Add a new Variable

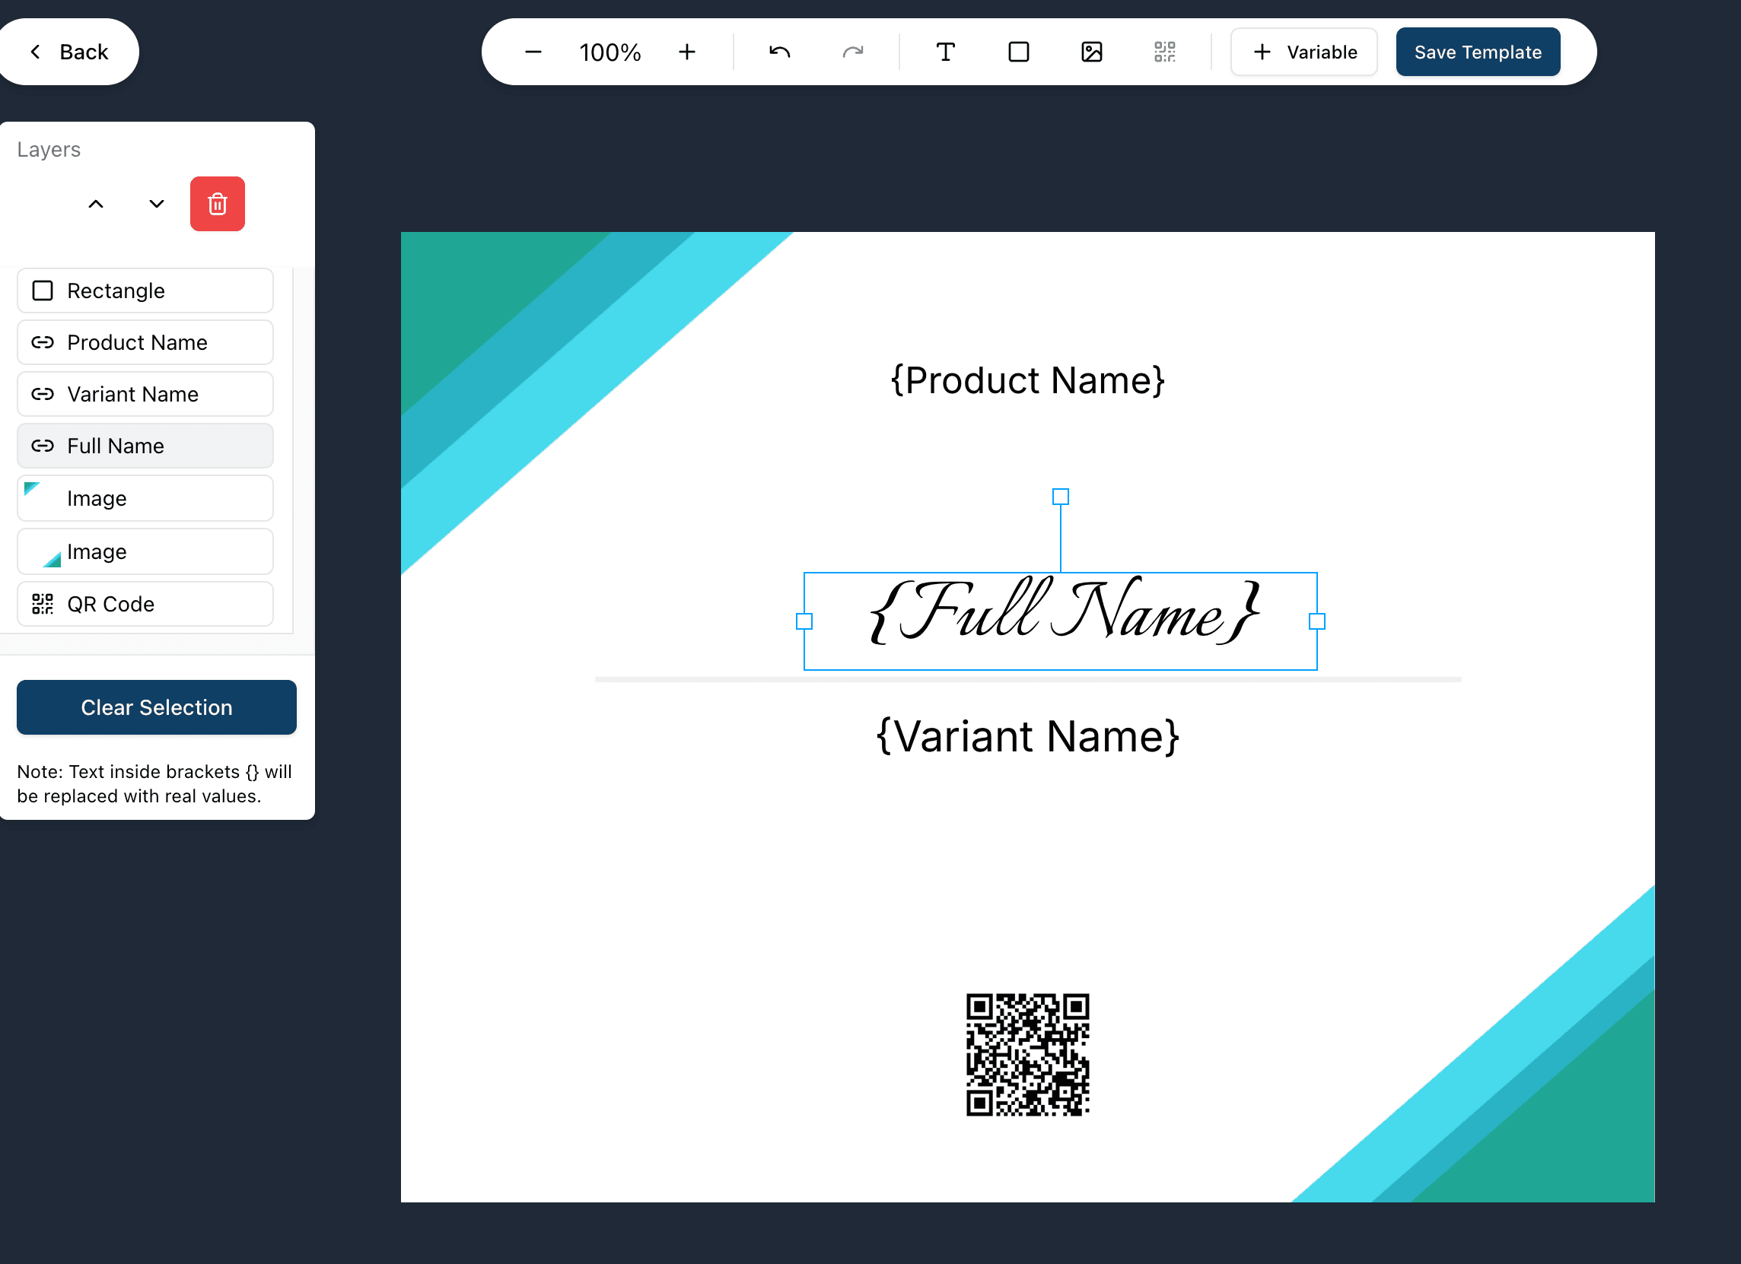pyautogui.click(x=1303, y=52)
